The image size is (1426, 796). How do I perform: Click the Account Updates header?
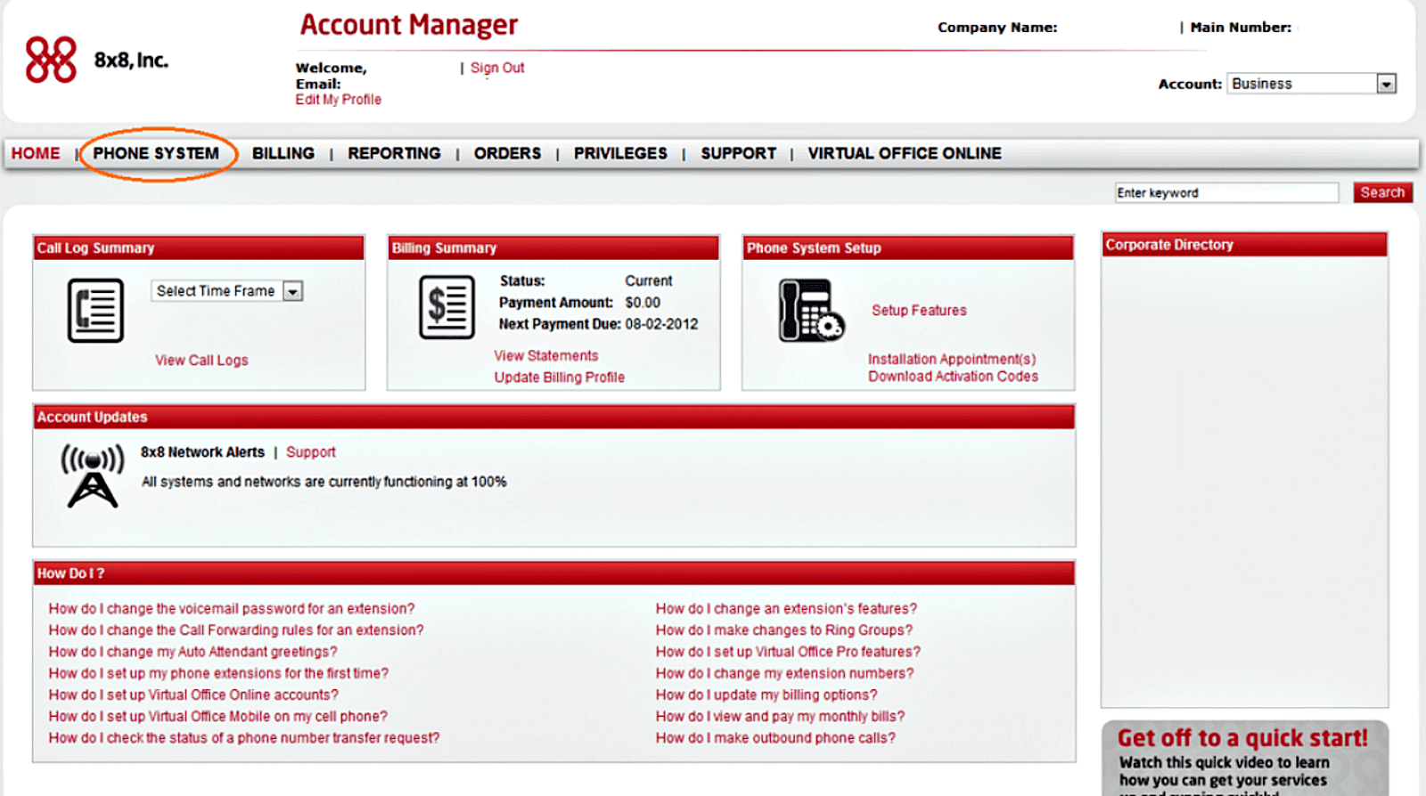554,417
